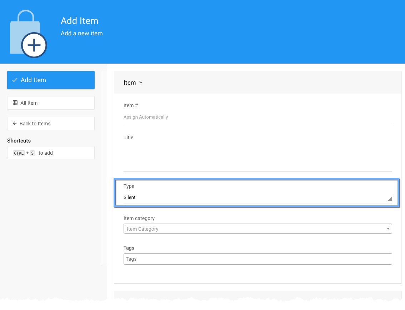
Task: Click the Add Item page heading
Action: click(79, 21)
